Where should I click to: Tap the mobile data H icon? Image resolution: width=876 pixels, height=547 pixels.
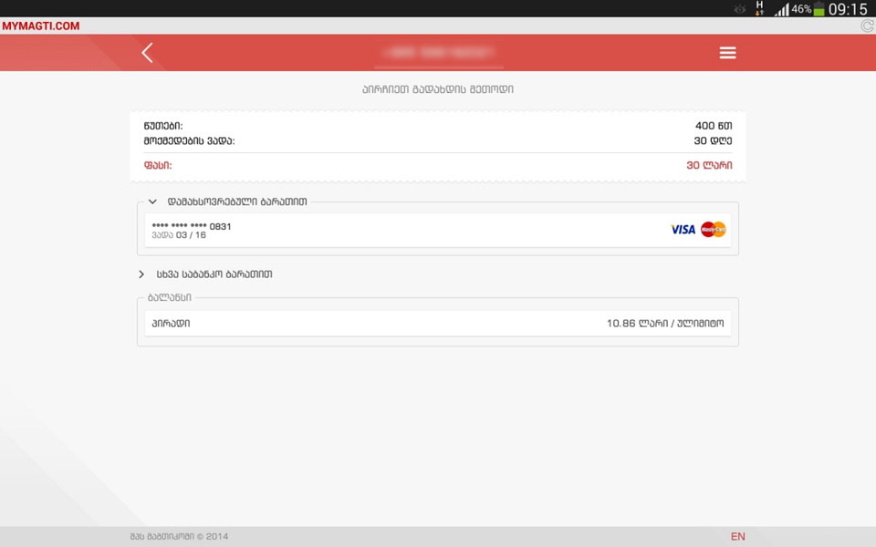click(759, 8)
